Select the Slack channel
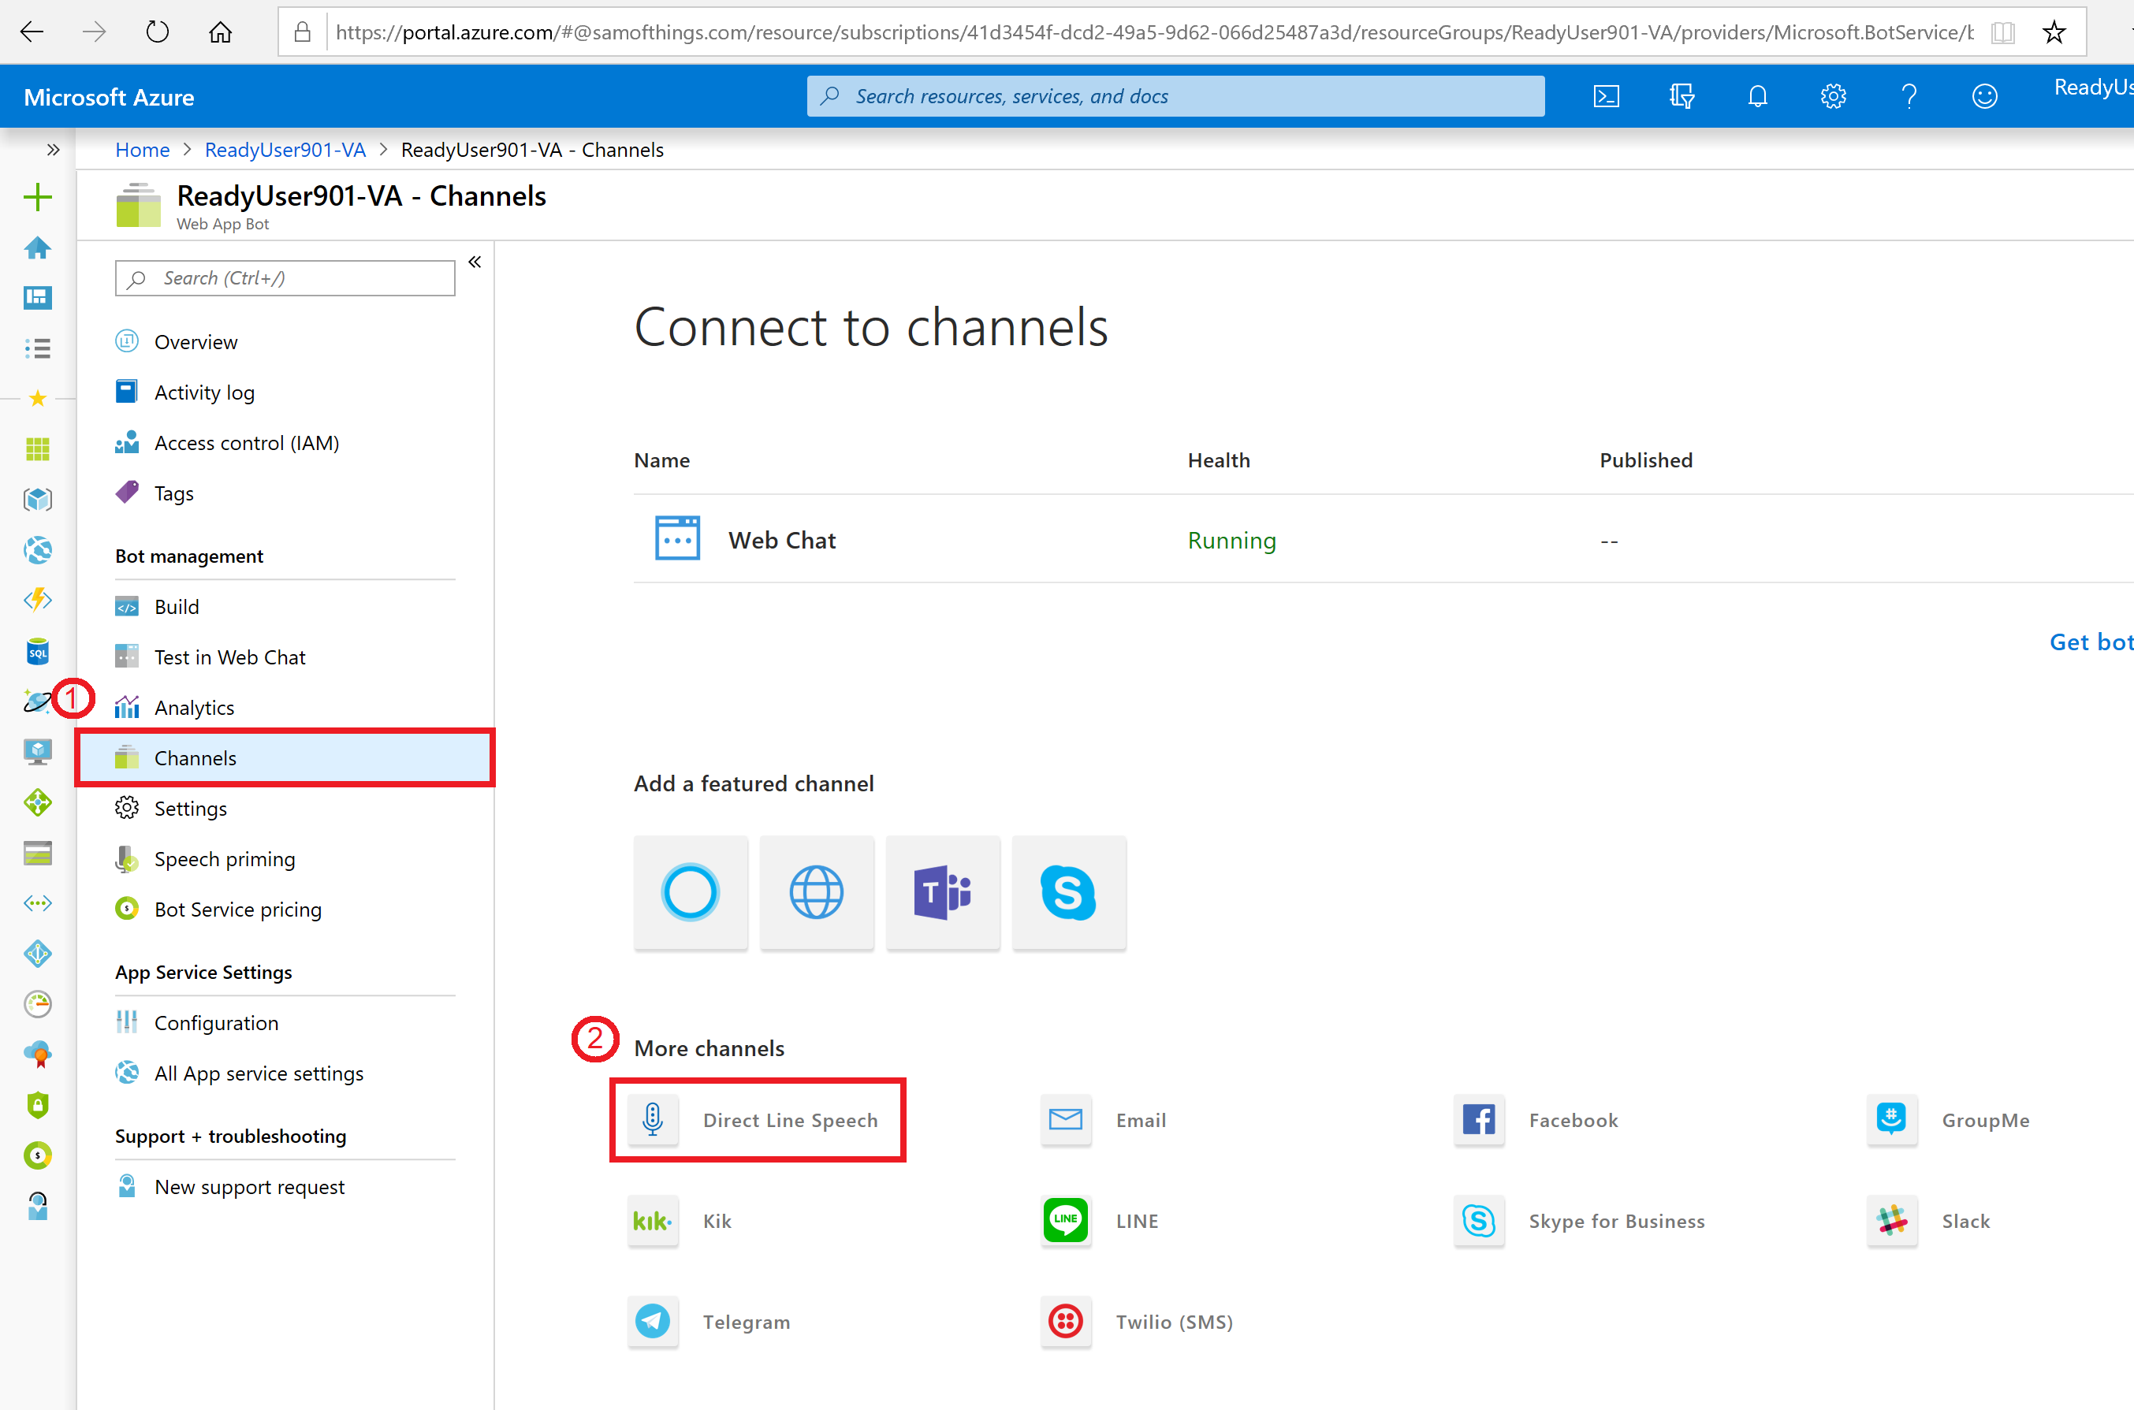The width and height of the screenshot is (2134, 1410). point(1928,1220)
